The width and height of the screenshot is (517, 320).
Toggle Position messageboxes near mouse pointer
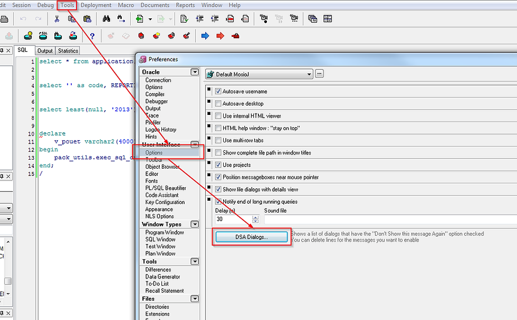(x=218, y=177)
